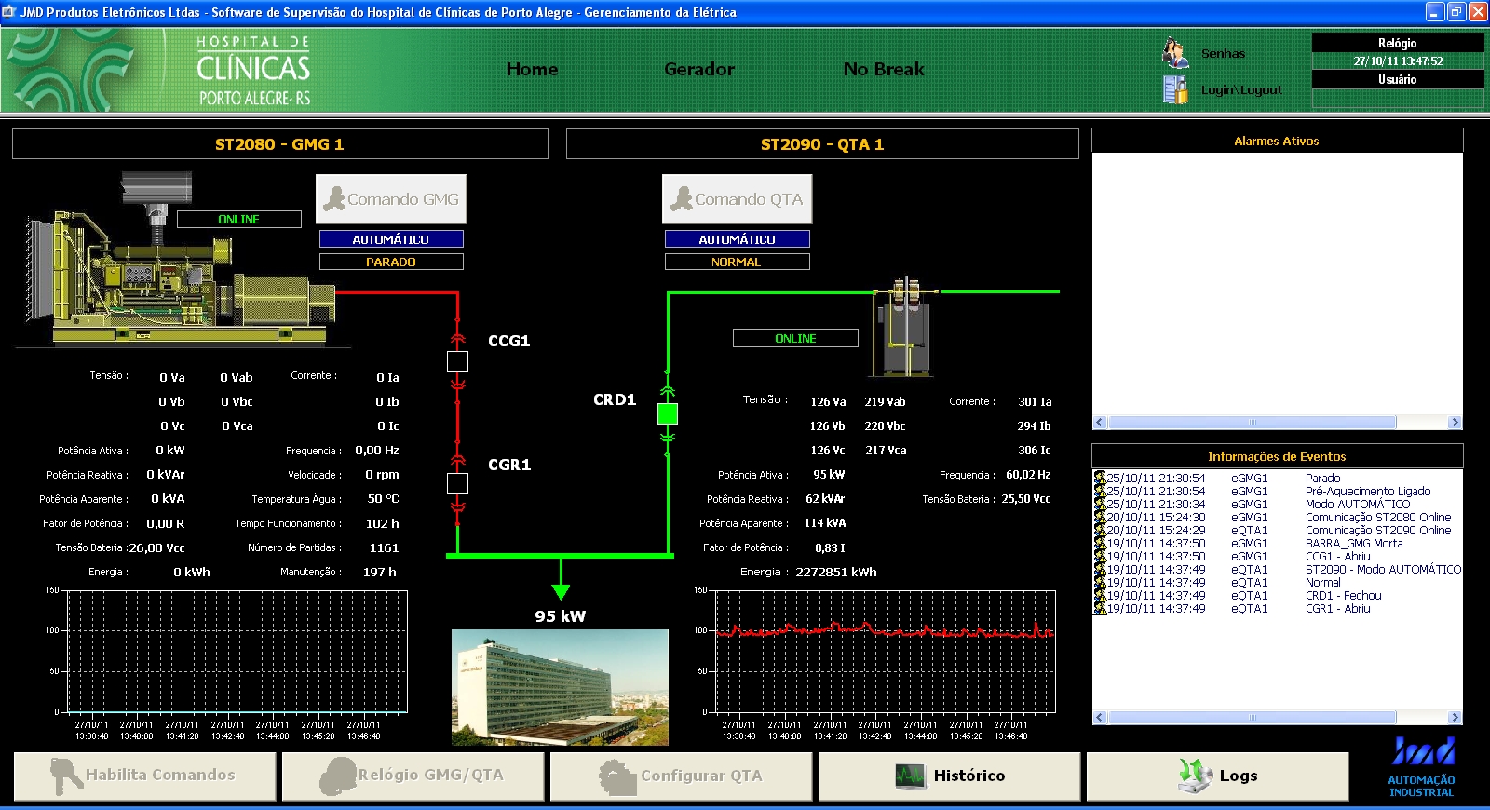1490x810 pixels.
Task: Click the QTA AUTOMÁTICO mode indicator
Action: click(x=737, y=239)
